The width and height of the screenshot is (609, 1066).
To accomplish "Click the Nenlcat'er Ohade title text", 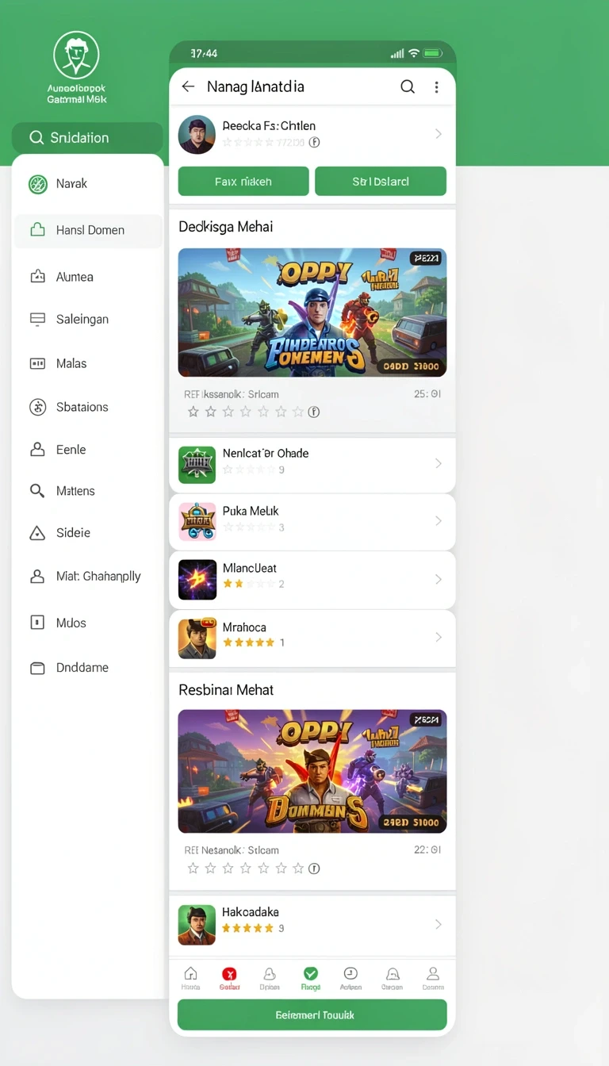I will click(x=266, y=454).
